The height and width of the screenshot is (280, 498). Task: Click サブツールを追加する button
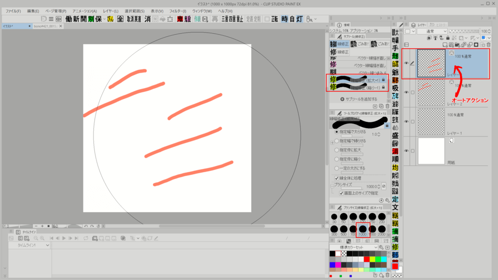tap(358, 99)
